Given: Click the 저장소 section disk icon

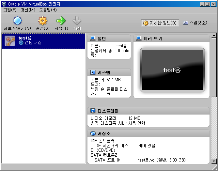Looking at the screenshot, I should pyautogui.click(x=93, y=133).
